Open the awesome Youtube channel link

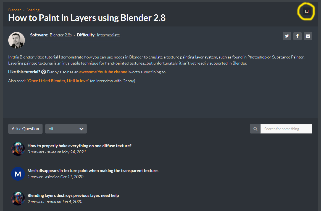coord(104,72)
